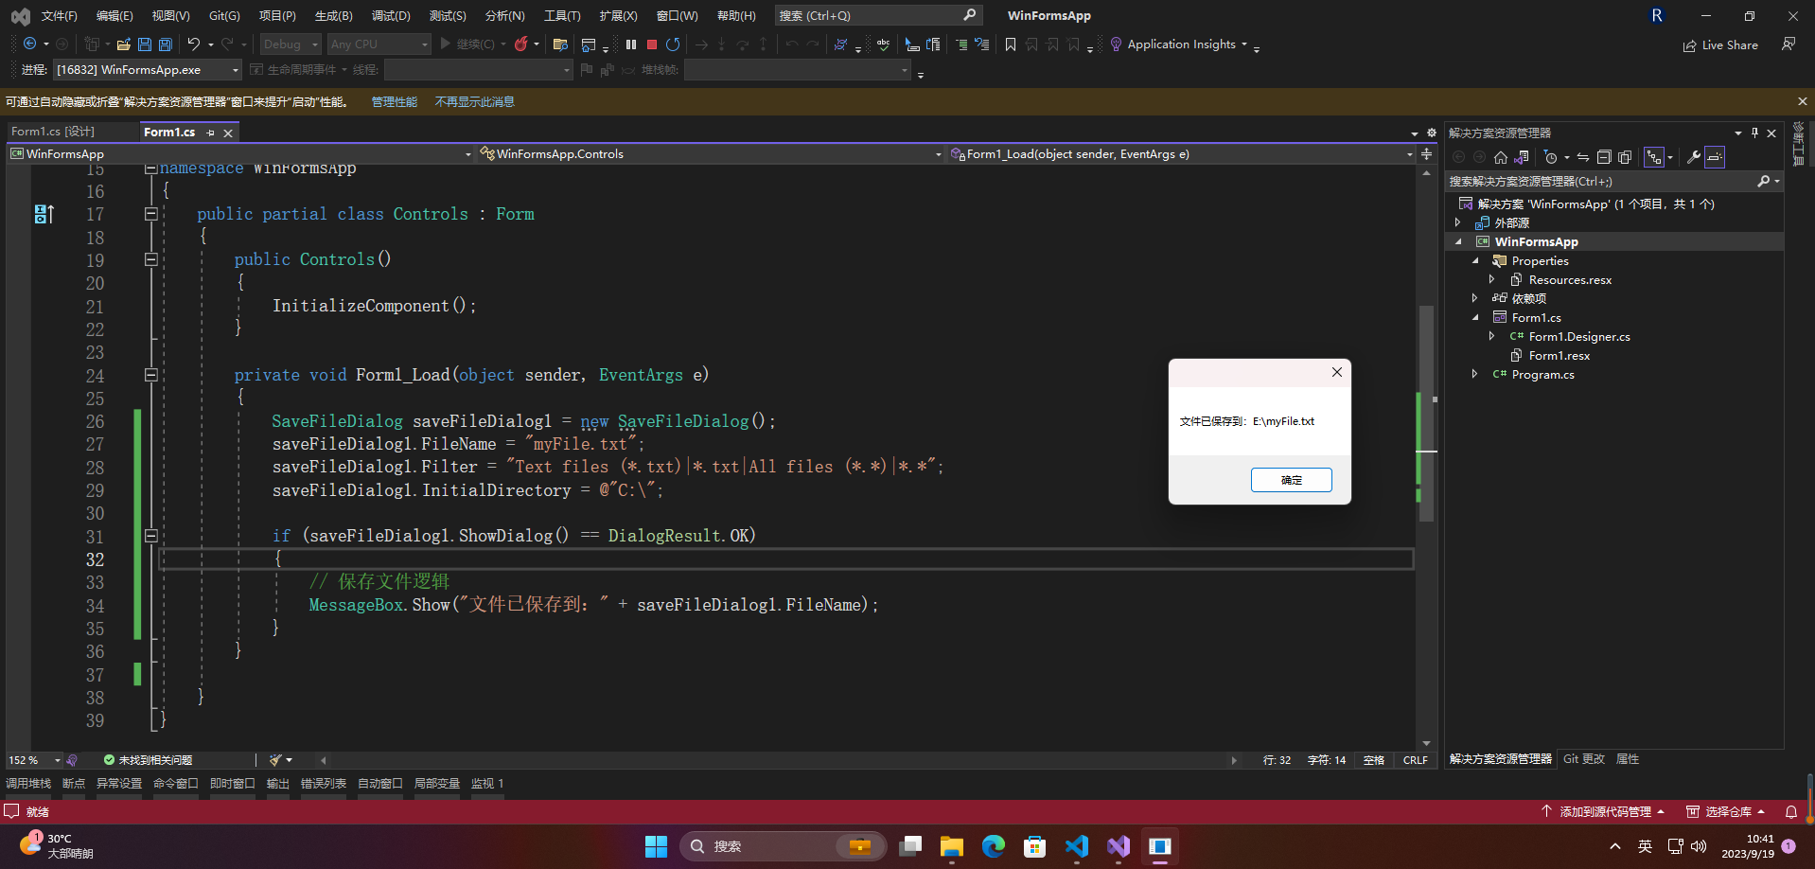Click the code cleanup broom icon
The image size is (1815, 869).
[x=275, y=760]
